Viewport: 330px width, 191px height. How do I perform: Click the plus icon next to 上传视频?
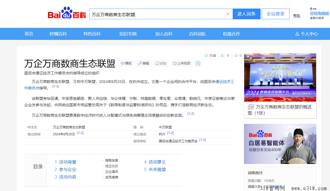pyautogui.click(x=198, y=63)
